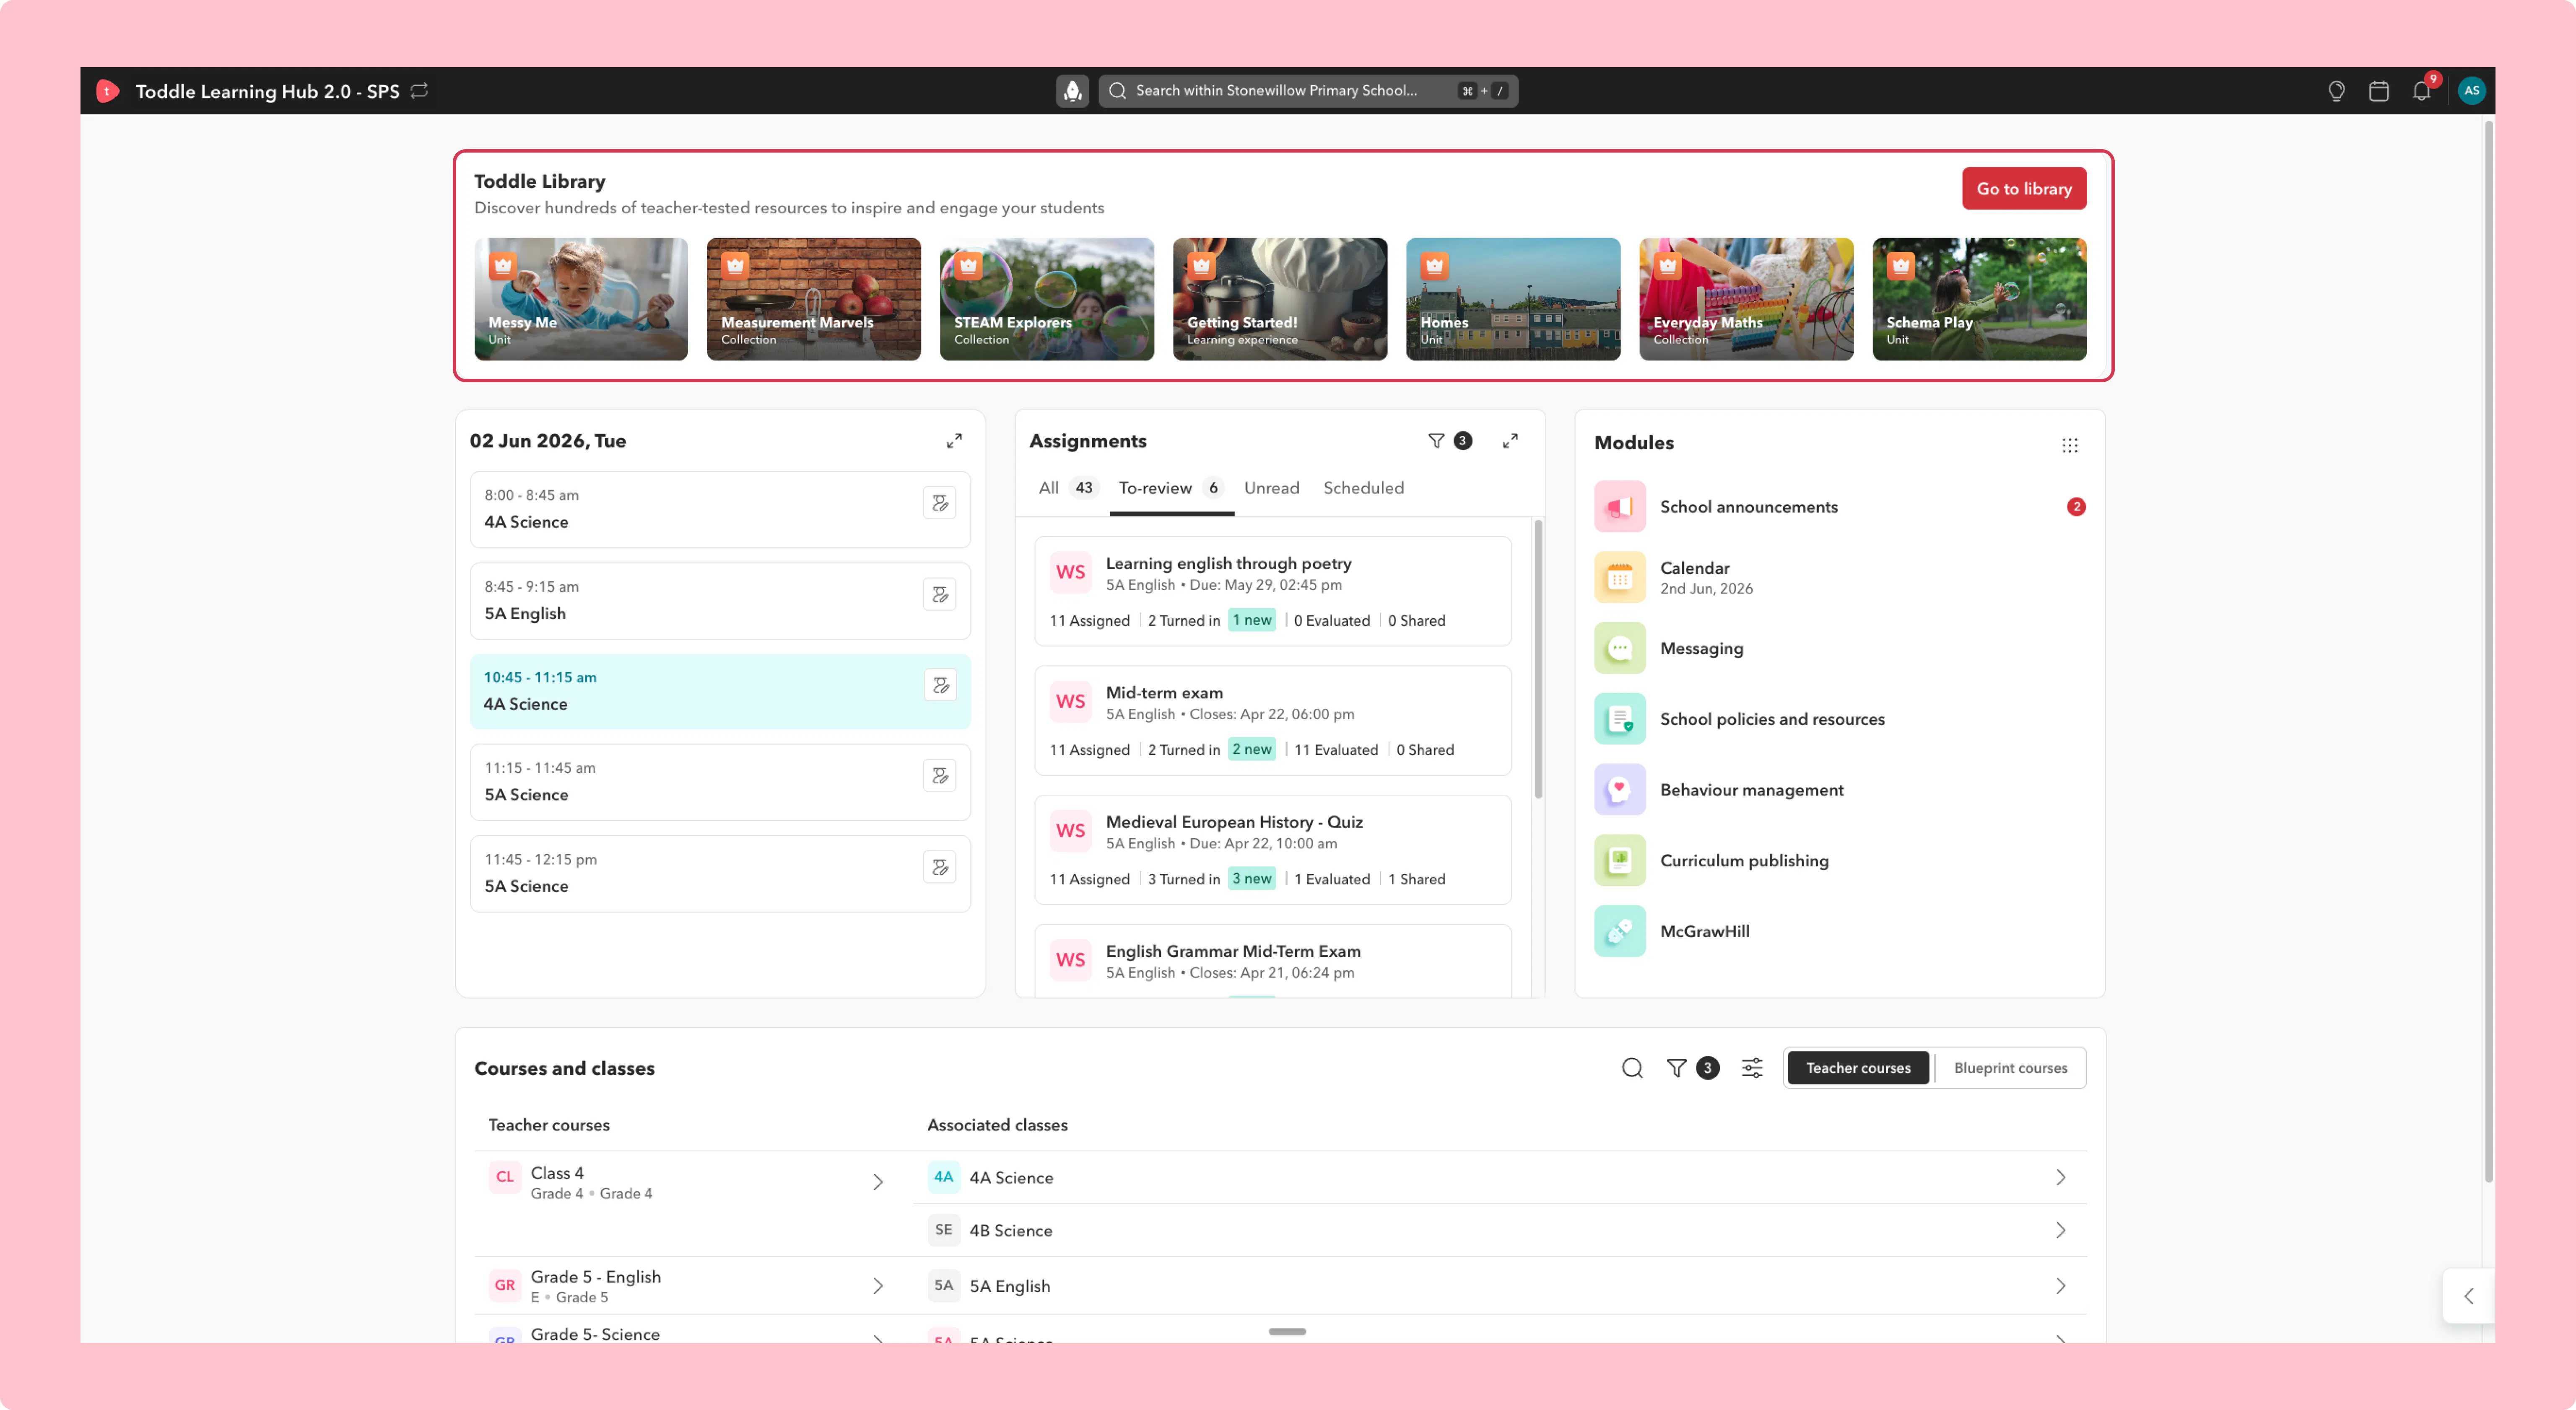This screenshot has width=2576, height=1410.
Task: Open the Mid-term exam assignment
Action: click(x=1272, y=720)
